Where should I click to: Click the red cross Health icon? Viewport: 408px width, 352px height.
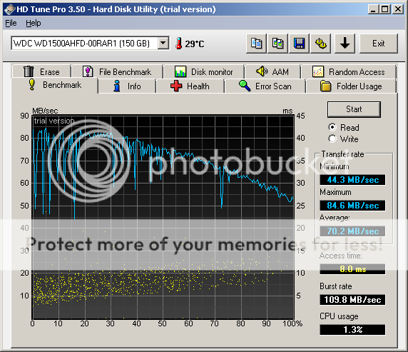(x=176, y=86)
